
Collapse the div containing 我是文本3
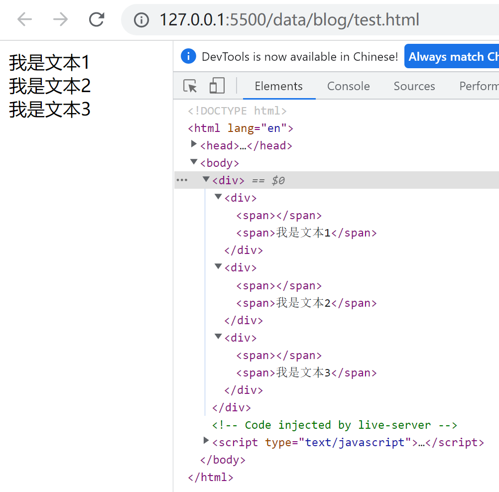[x=218, y=336]
